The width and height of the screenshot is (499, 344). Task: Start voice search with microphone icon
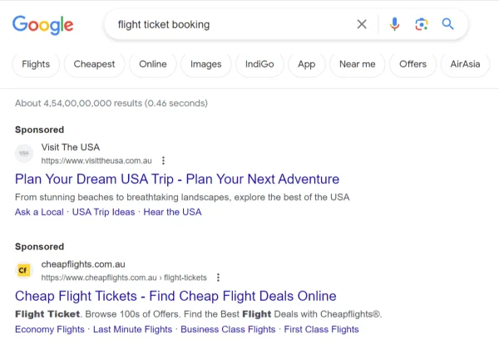coord(394,24)
